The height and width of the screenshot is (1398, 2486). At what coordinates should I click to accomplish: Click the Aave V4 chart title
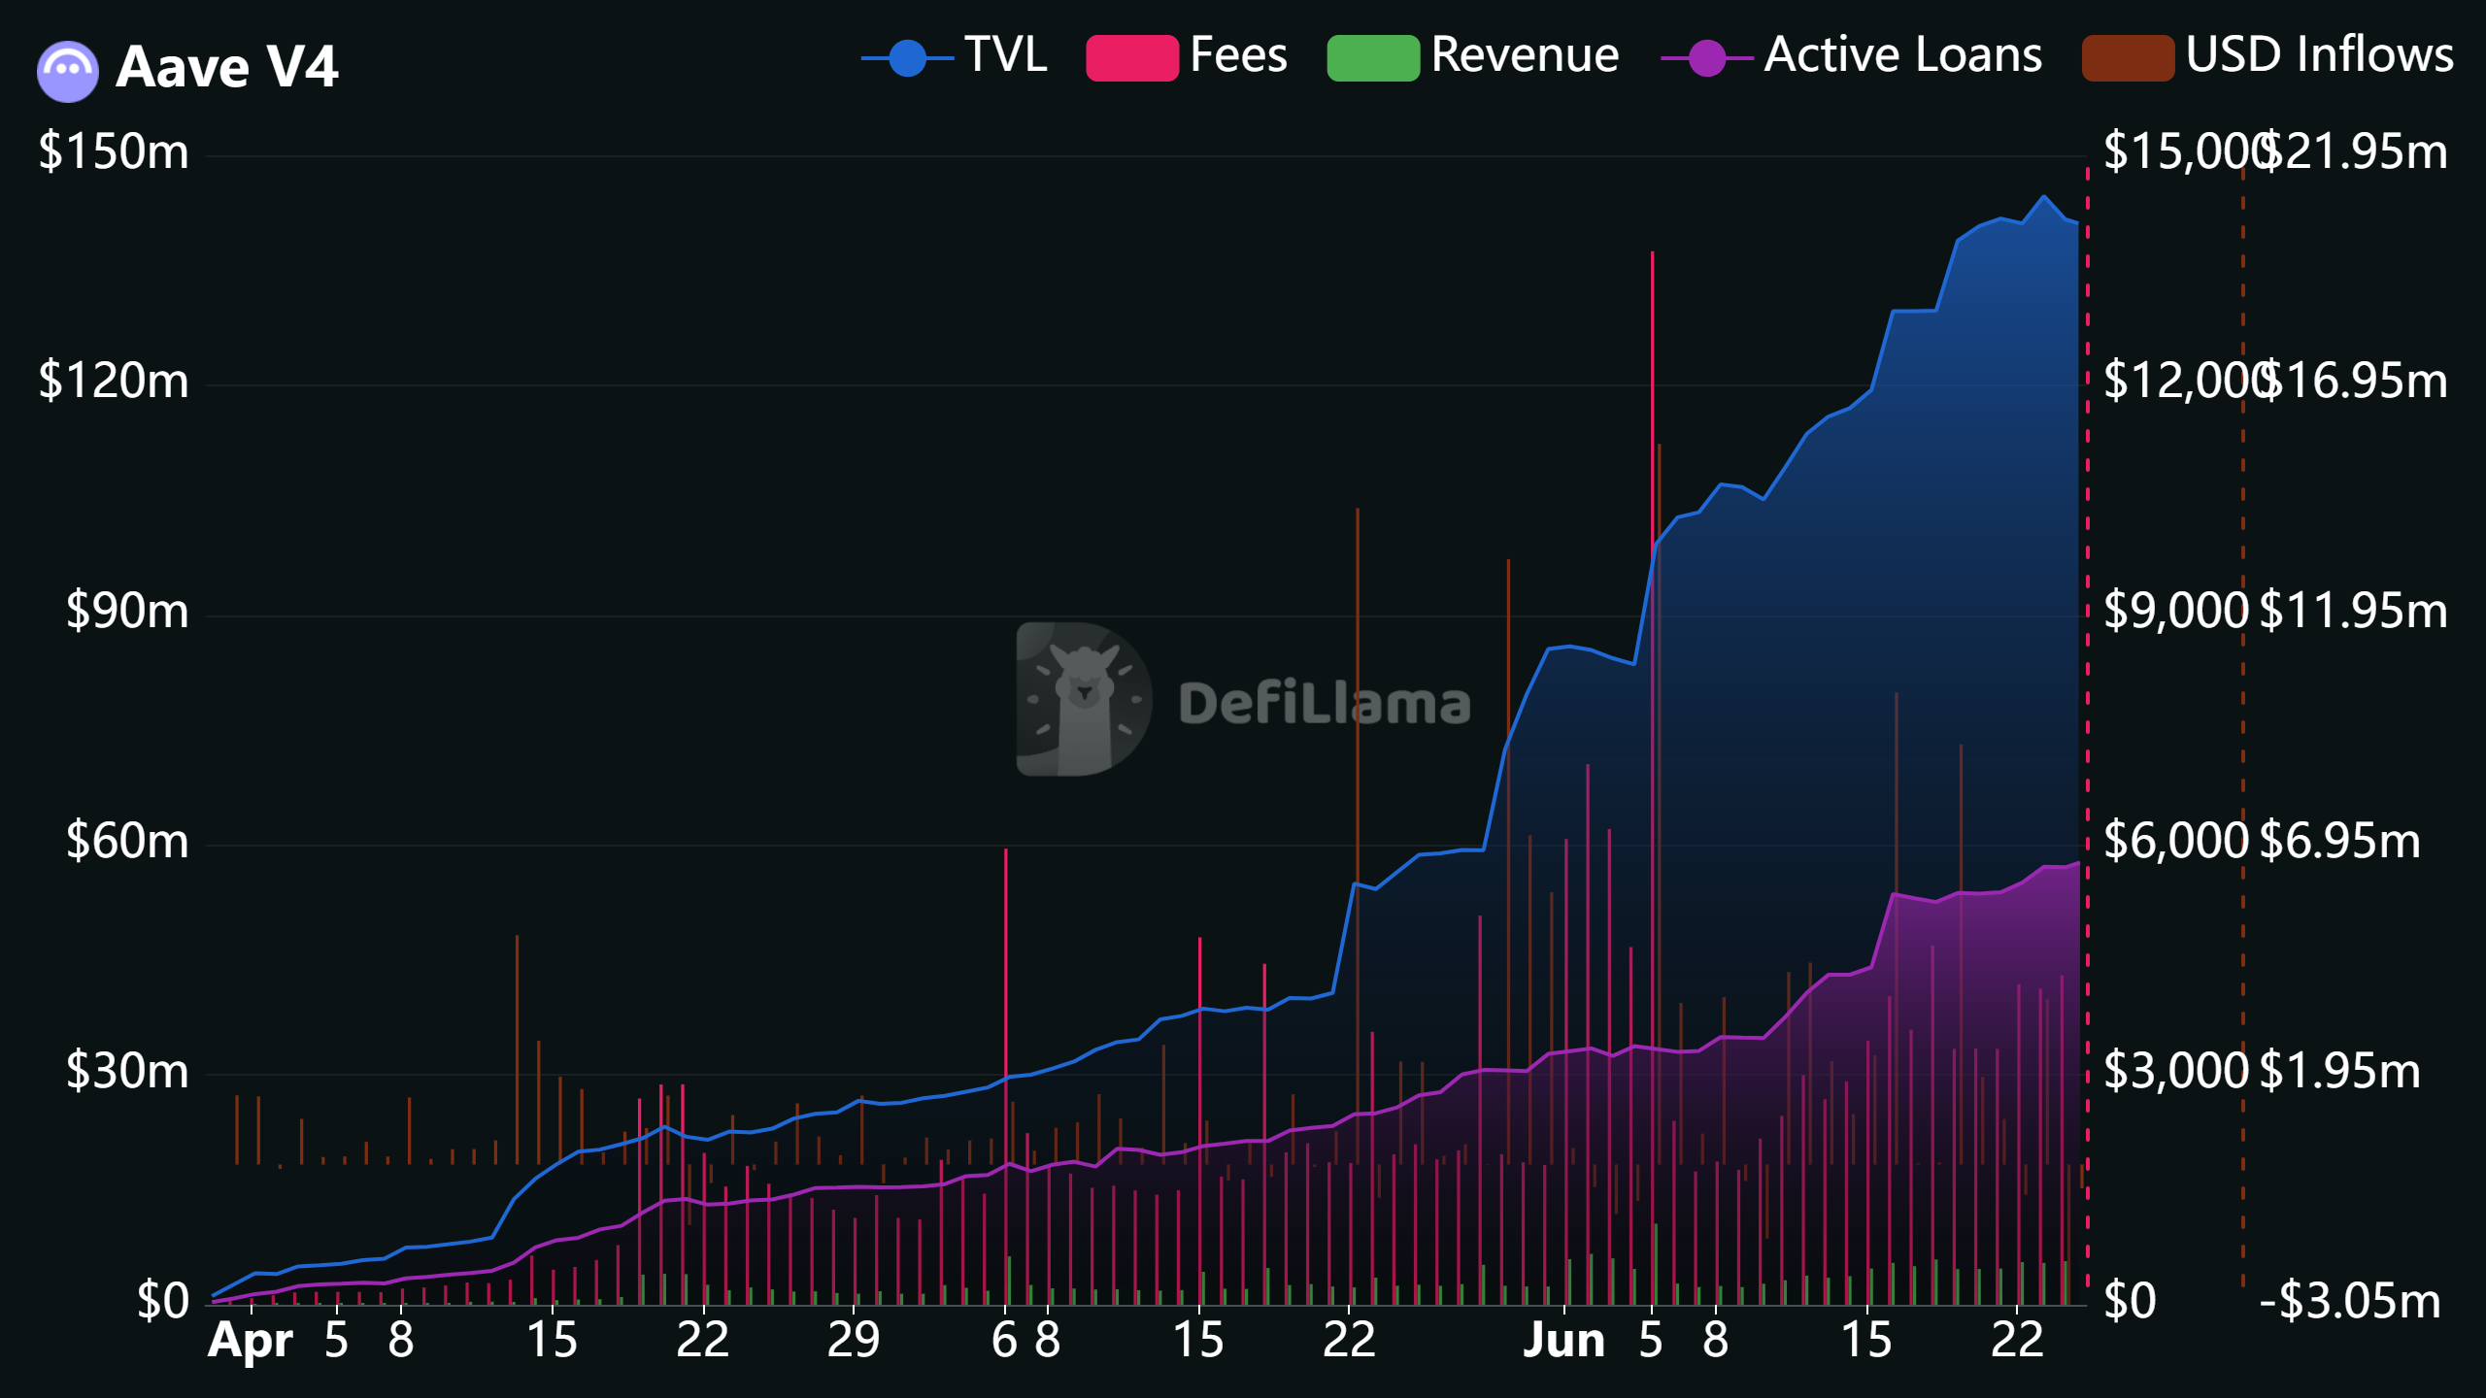226,67
